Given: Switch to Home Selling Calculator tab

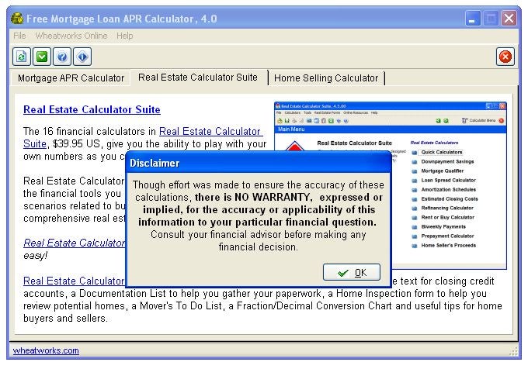Looking at the screenshot, I should 326,78.
